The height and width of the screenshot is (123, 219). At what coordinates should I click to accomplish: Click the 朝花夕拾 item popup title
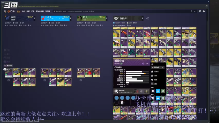pos(119,61)
